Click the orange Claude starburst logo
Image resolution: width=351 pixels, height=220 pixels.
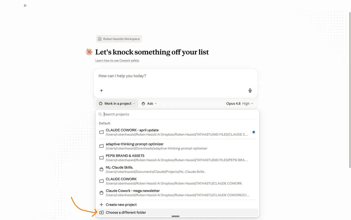coord(89,52)
